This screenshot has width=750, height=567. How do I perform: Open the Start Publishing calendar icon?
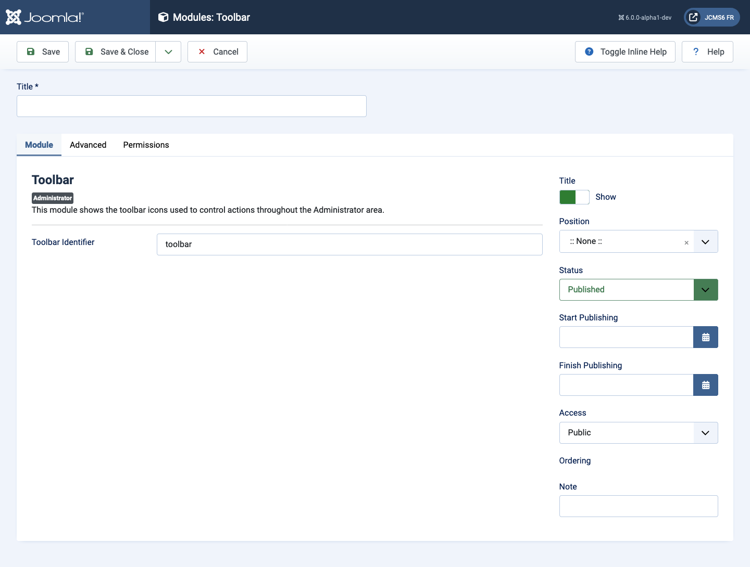706,337
